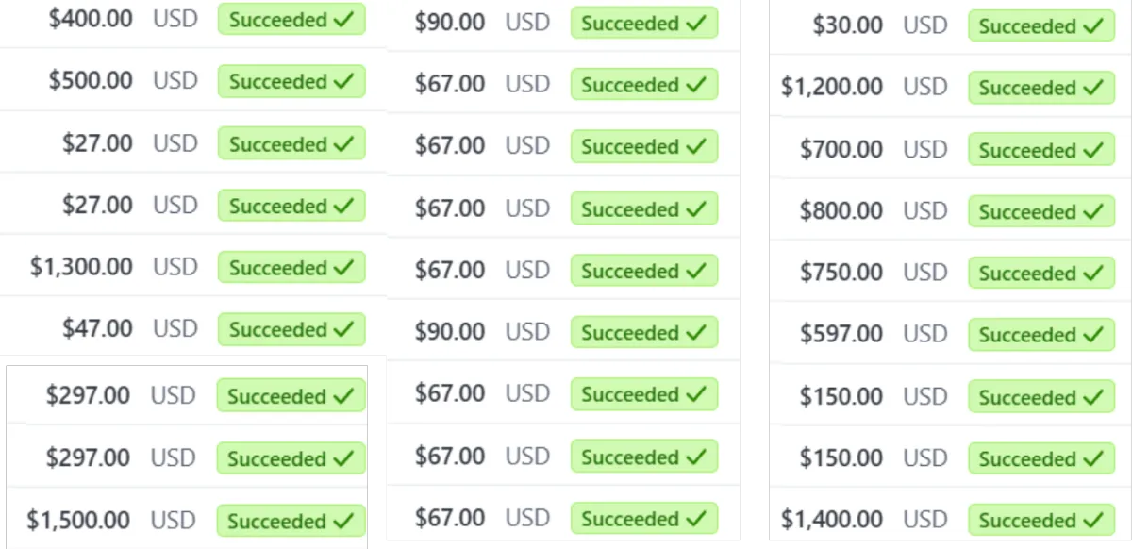Click the checkmark icon beside the $1,500.00 payment
Image resolution: width=1132 pixels, height=549 pixels.
click(x=342, y=521)
